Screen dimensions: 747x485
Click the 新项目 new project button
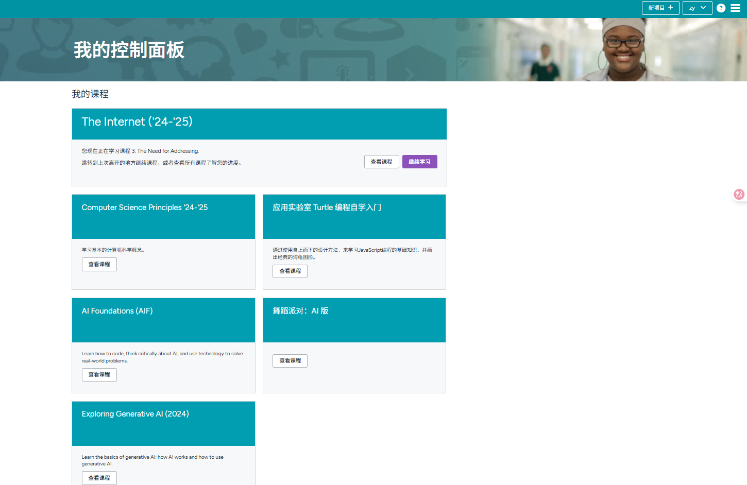coord(660,8)
